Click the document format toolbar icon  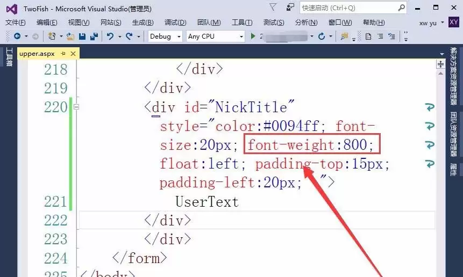[368, 37]
